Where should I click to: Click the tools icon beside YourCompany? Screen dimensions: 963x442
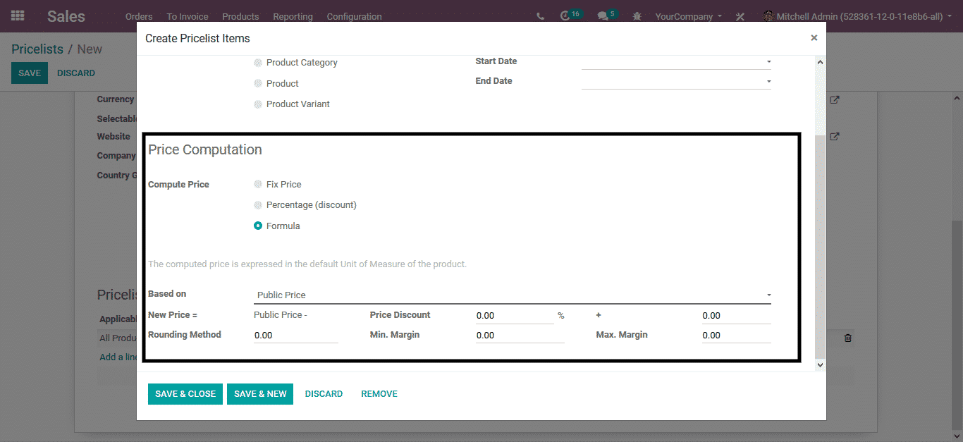(740, 16)
